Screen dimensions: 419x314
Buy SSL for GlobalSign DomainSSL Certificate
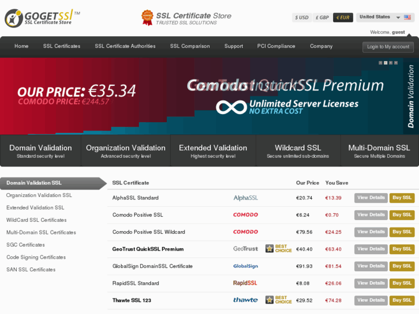click(x=402, y=266)
